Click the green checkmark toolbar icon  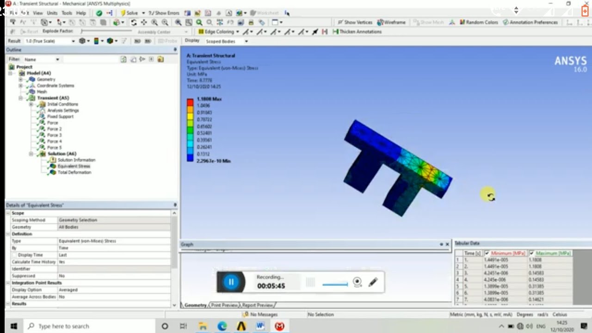(99, 13)
